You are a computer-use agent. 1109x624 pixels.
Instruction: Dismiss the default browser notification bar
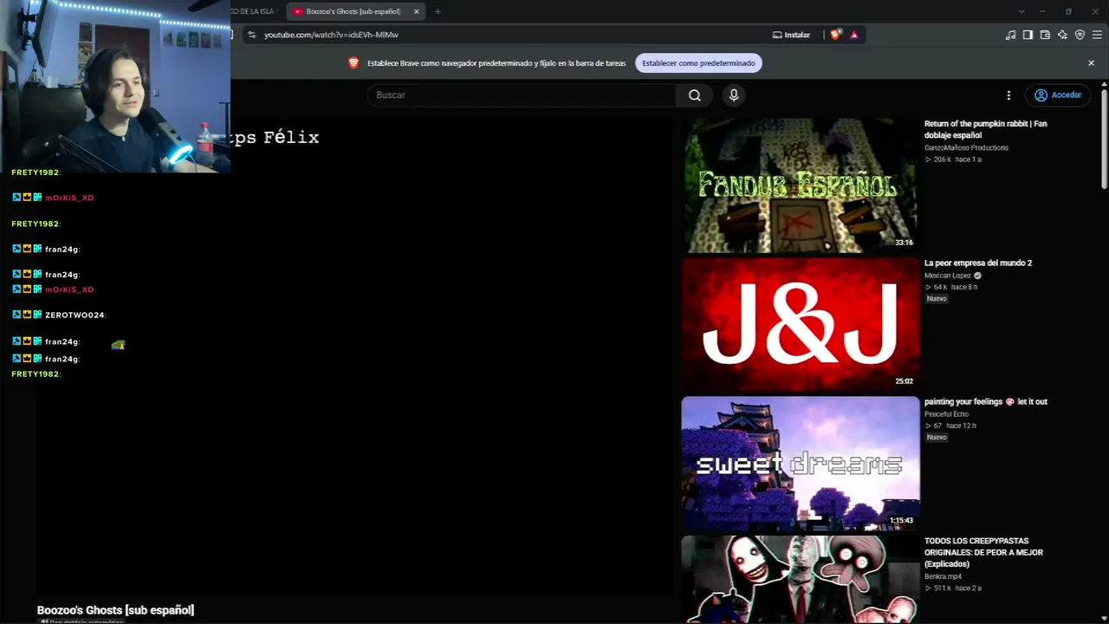coord(1091,63)
